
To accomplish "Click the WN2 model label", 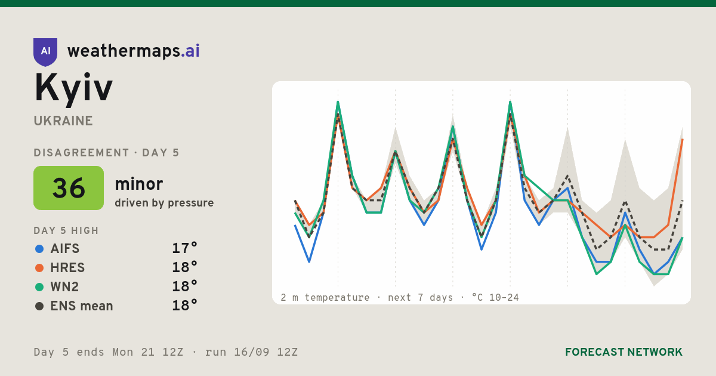I will point(65,287).
